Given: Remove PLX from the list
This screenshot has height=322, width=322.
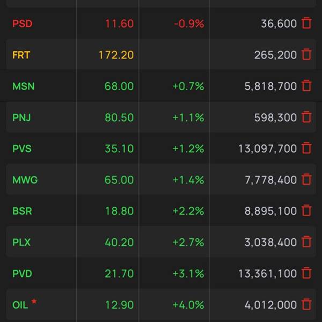Looking at the screenshot, I should click(306, 242).
